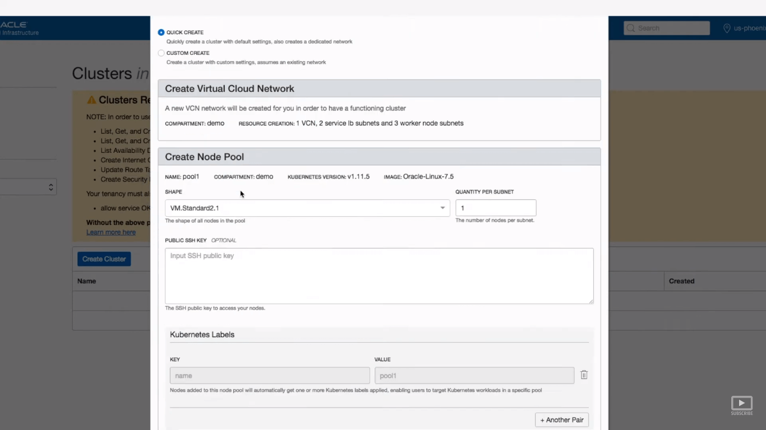Select the QUICK CREATE option

pyautogui.click(x=161, y=32)
